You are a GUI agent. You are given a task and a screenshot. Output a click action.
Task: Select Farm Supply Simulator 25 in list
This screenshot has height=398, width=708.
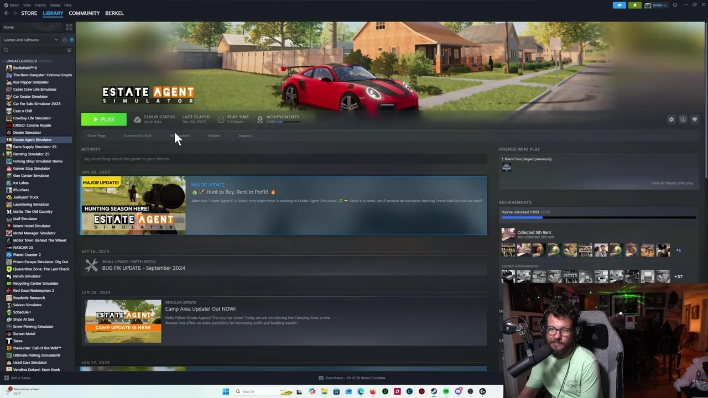click(x=34, y=147)
